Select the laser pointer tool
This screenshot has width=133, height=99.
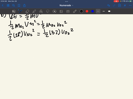pos(75,11)
